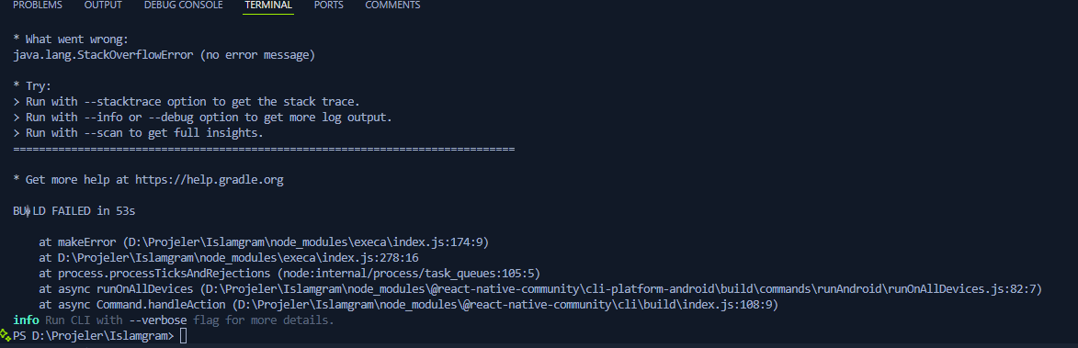Open the COMMENTS tab
Viewport: 1078px width, 348px height.
pyautogui.click(x=392, y=6)
